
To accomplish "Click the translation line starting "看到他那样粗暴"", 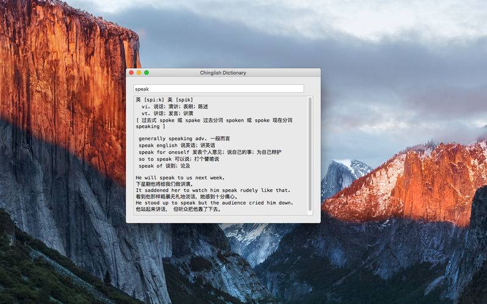I will pyautogui.click(x=187, y=196).
